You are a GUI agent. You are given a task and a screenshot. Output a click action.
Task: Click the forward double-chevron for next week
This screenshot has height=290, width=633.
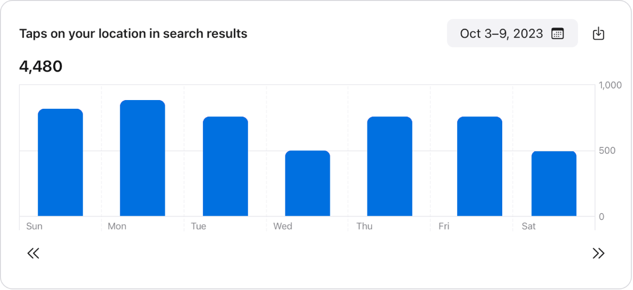[x=599, y=253]
